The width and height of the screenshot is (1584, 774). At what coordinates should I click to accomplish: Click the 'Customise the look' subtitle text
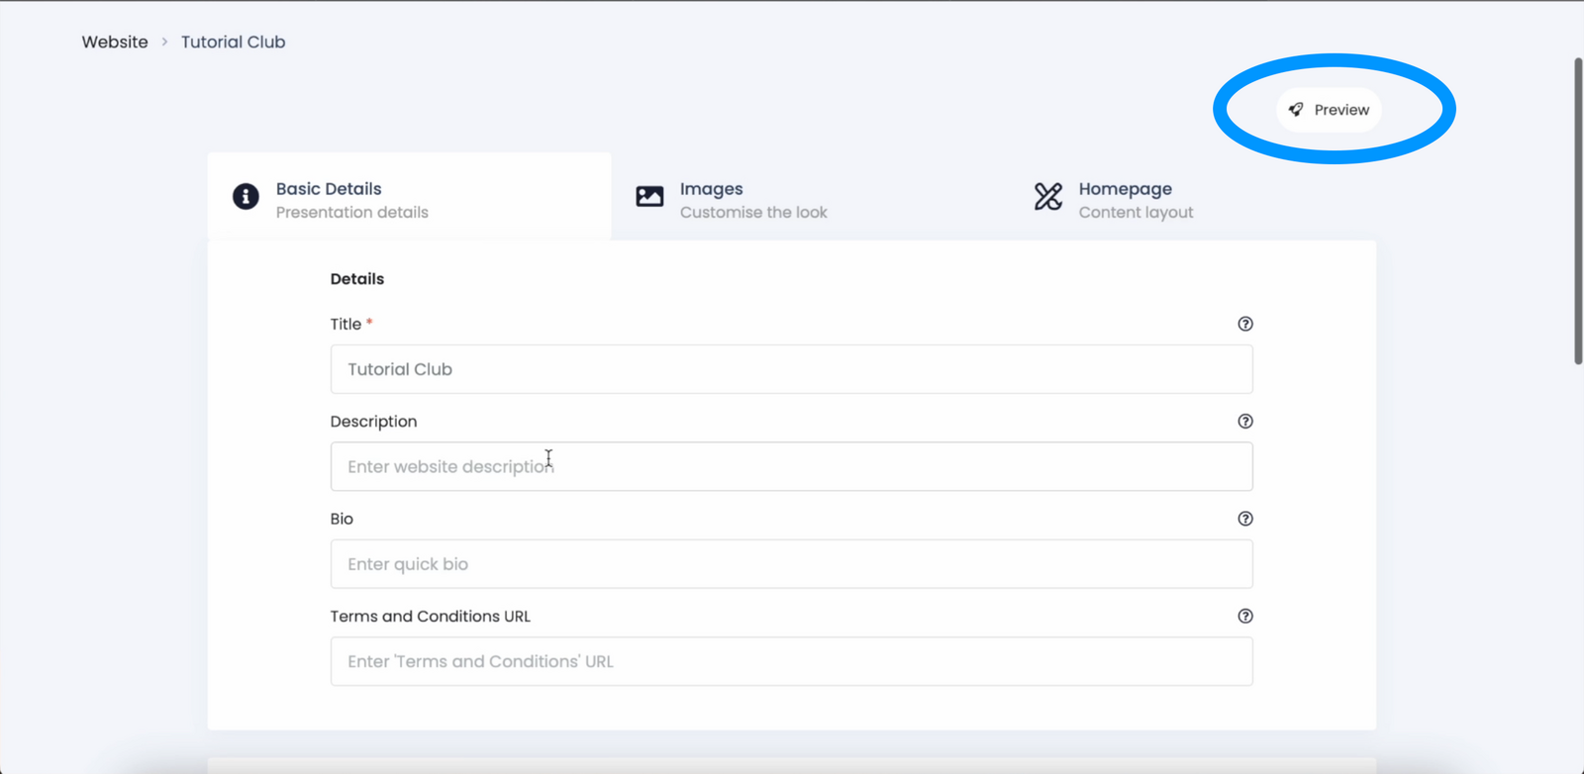(753, 213)
